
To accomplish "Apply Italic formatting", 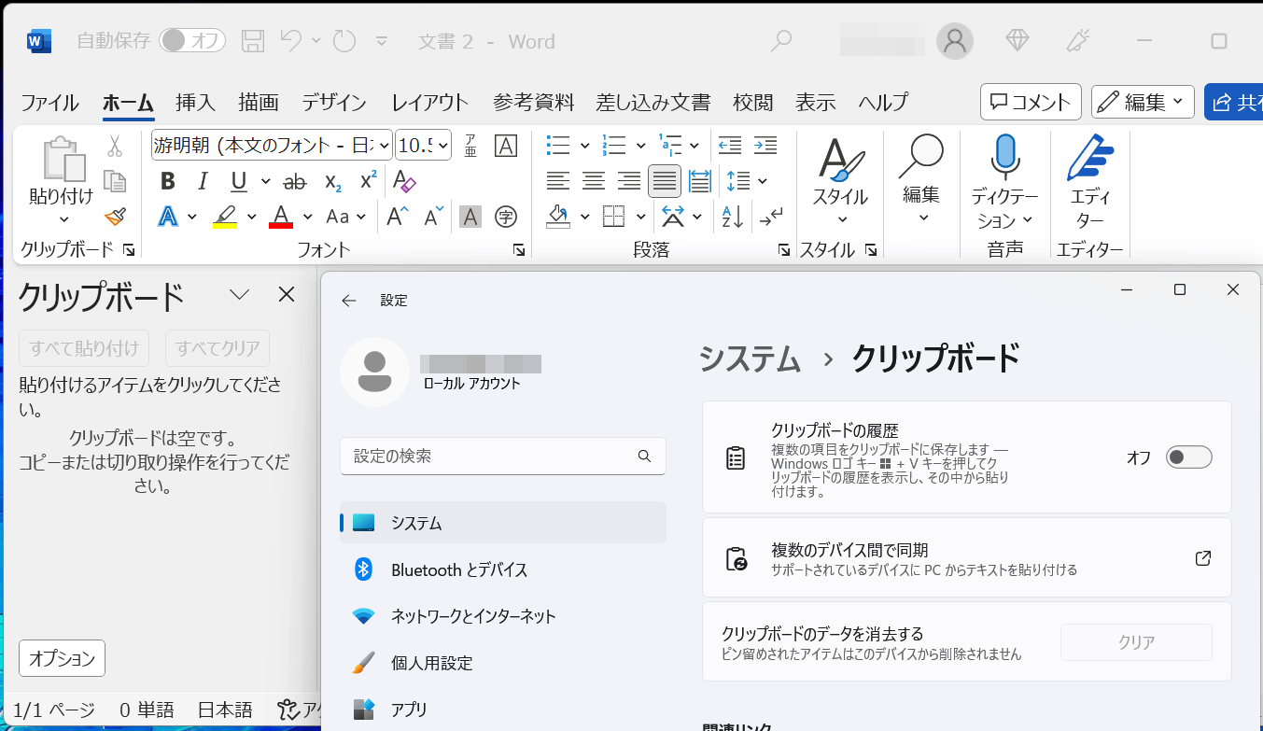I will click(x=203, y=181).
